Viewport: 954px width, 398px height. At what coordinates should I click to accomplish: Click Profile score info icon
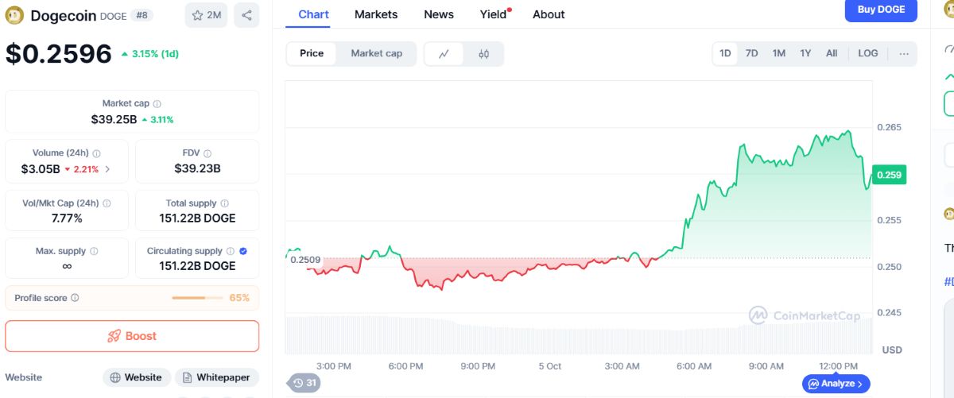point(75,298)
